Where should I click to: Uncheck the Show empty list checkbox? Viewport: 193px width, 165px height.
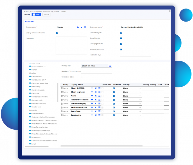tap(121, 33)
